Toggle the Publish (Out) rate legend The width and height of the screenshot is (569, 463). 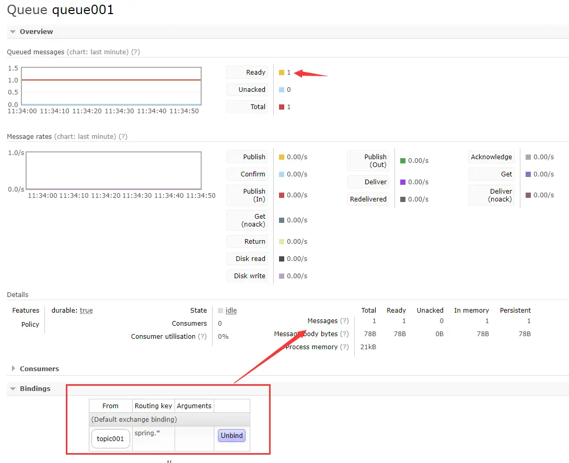point(368,161)
